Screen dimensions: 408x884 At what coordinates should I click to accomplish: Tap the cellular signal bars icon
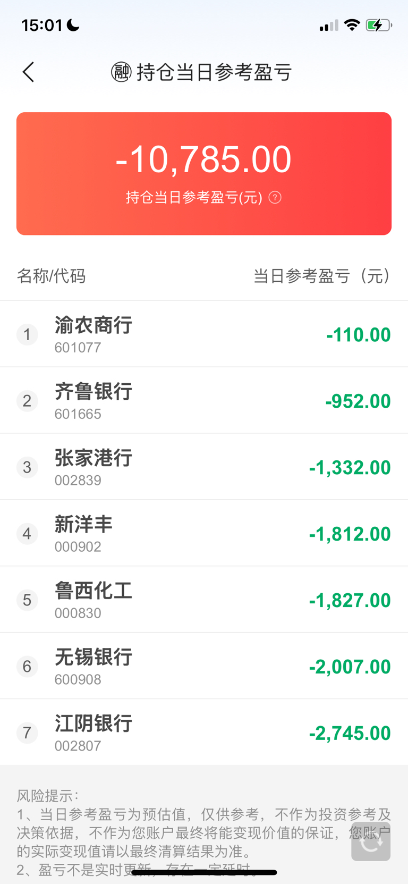click(329, 26)
